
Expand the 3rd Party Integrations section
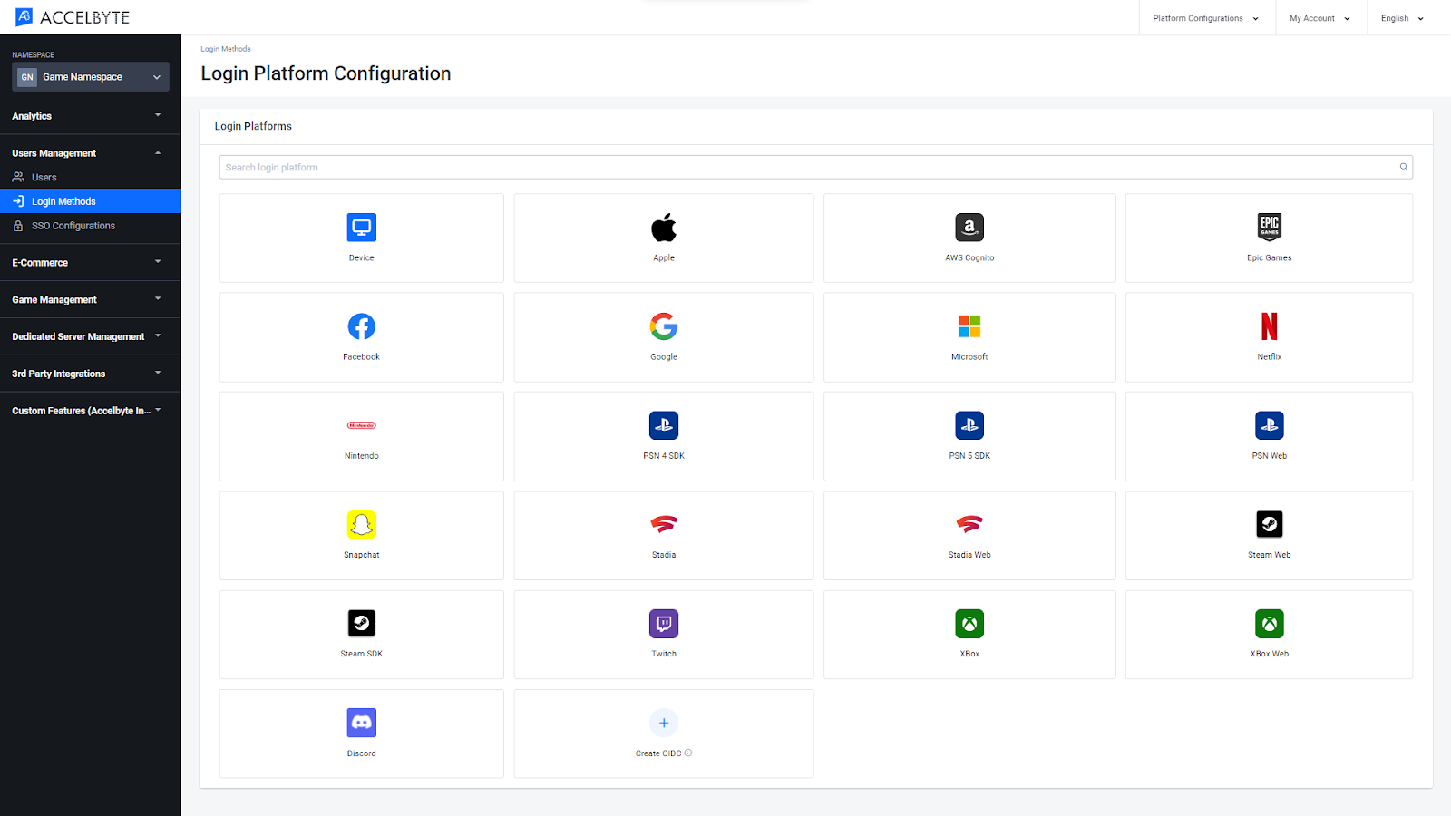[x=91, y=374]
